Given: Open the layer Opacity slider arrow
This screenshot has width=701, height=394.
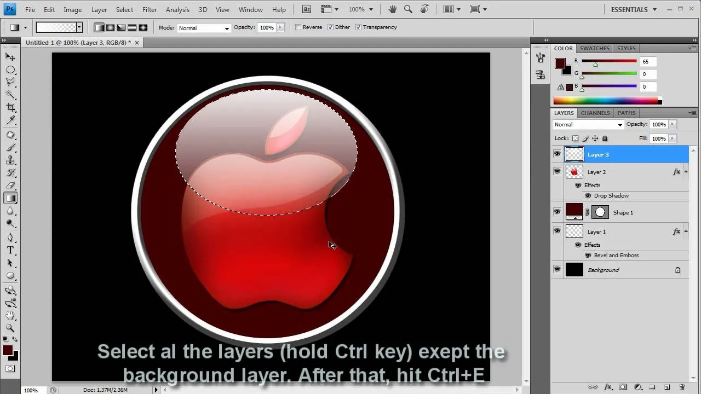Looking at the screenshot, I should [x=673, y=125].
